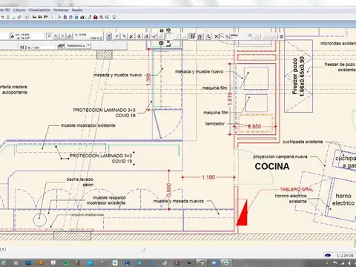Screen dimensions: 356x267
Task: Click the icon left of Referencia dropdown
Action: tap(61, 46)
